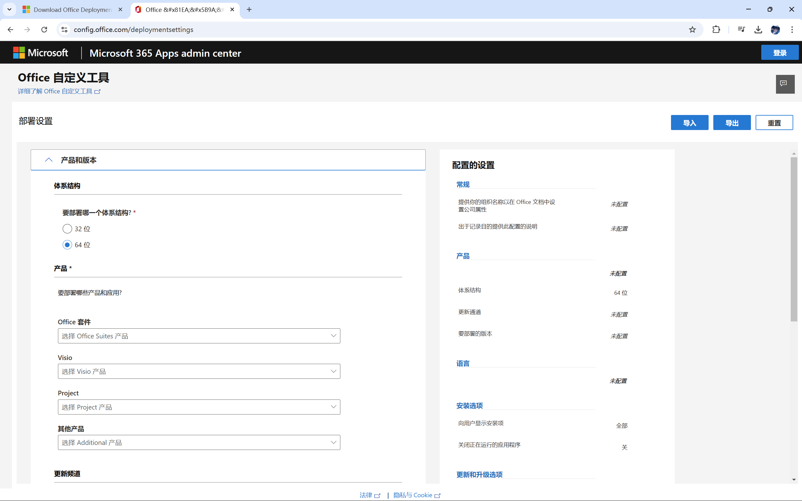The image size is (802, 501).
Task: Open the Office 套件 product dropdown
Action: (199, 336)
